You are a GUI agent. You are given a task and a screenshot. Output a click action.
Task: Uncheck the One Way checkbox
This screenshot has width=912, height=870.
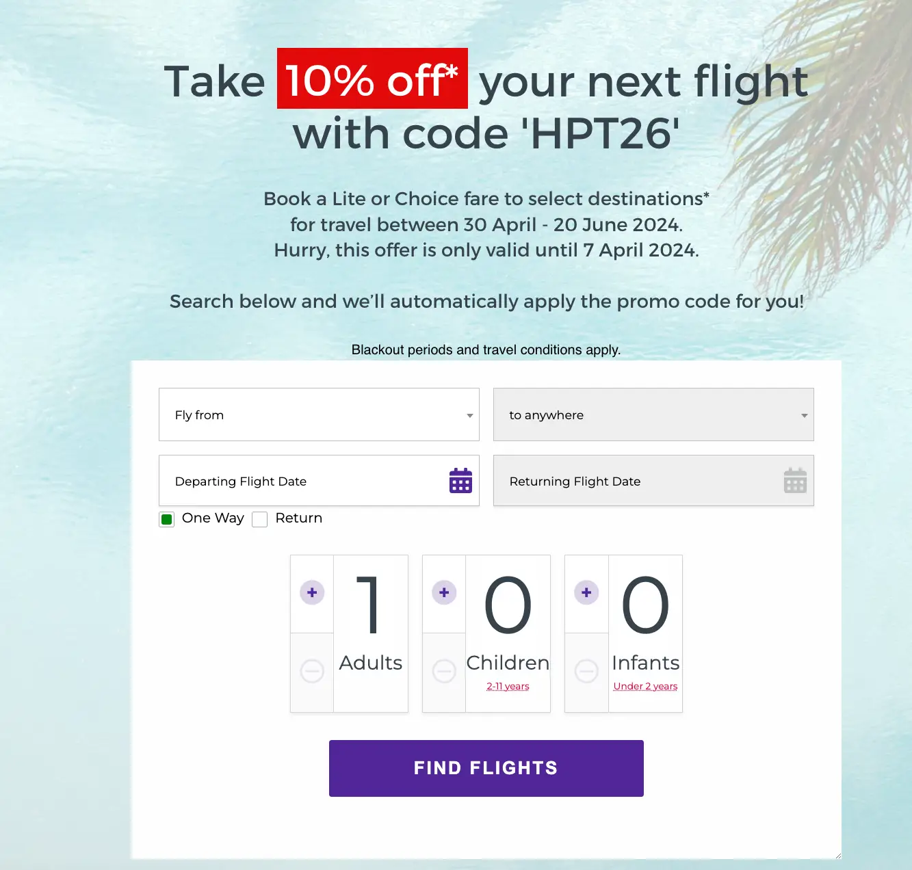(x=166, y=519)
